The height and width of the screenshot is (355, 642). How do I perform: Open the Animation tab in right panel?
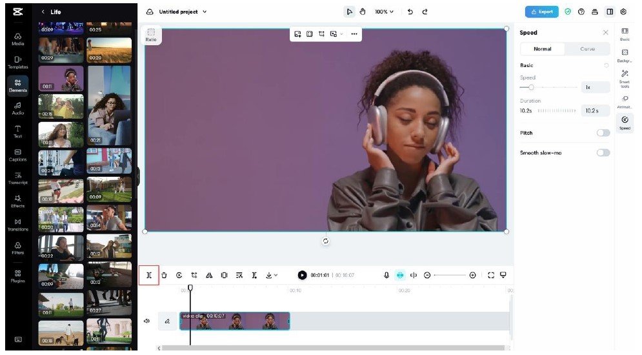pos(625,101)
